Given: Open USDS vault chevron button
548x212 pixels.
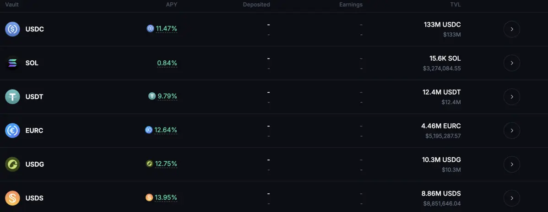Looking at the screenshot, I should (511, 198).
